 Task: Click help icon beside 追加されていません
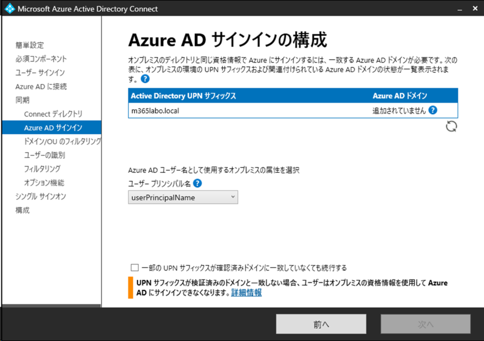(x=433, y=110)
